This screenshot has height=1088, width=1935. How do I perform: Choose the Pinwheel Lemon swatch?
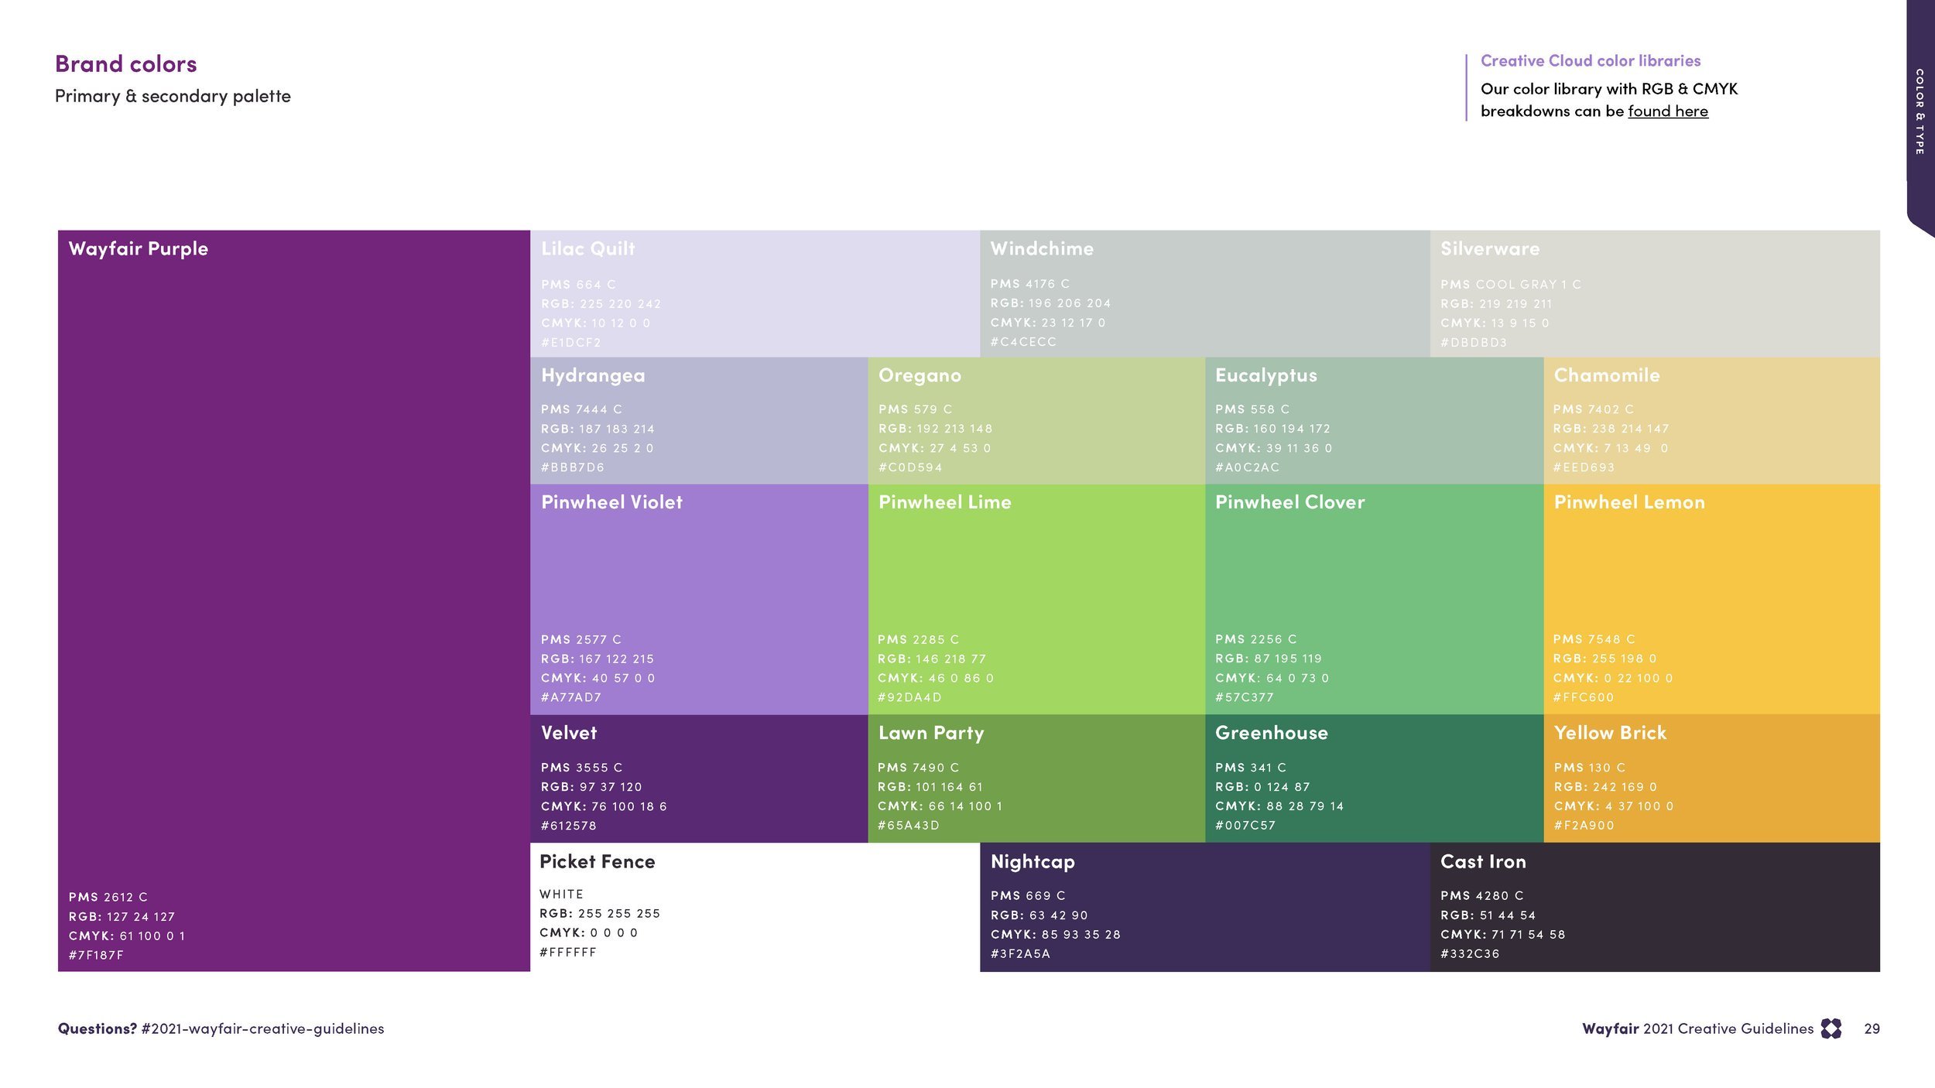1711,599
